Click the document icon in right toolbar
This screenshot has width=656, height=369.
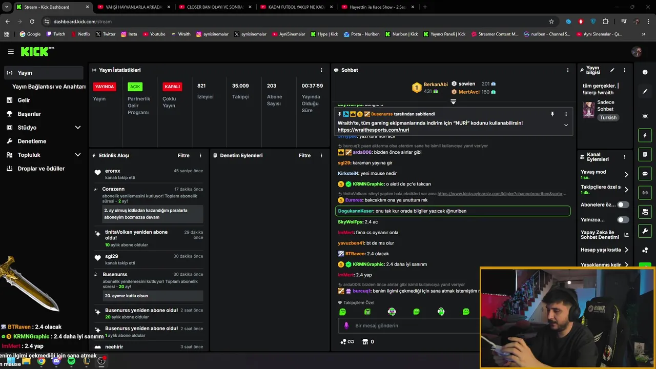point(645,154)
